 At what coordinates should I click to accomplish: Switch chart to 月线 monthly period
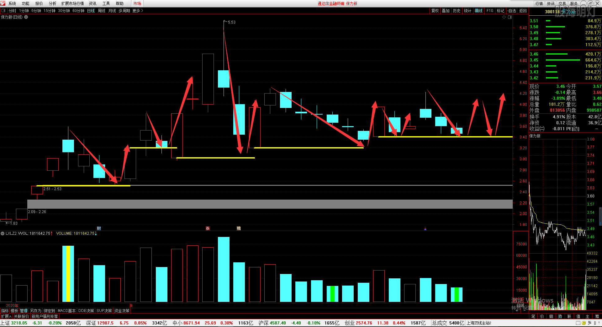point(112,11)
